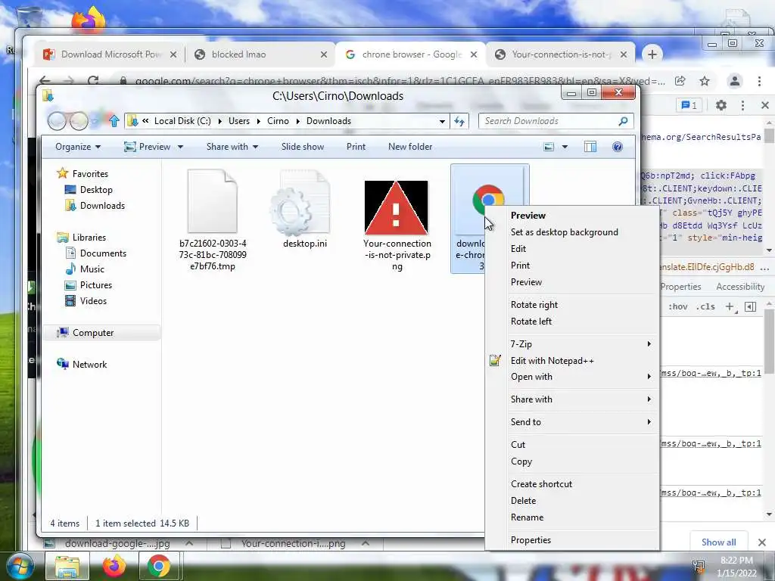Select Rotate right in context menu
This screenshot has width=775, height=581.
[534, 305]
